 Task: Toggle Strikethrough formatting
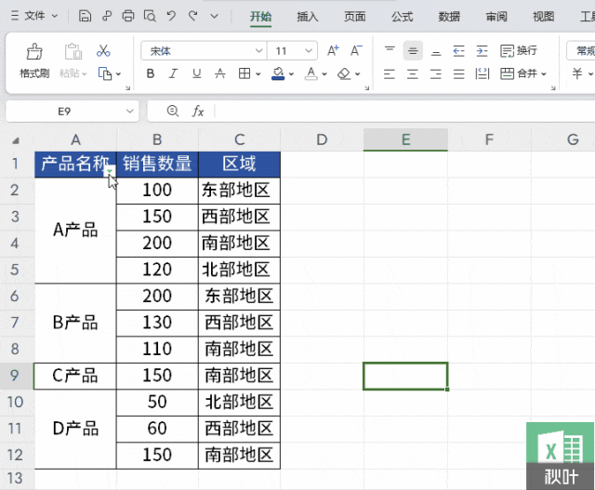(x=220, y=73)
